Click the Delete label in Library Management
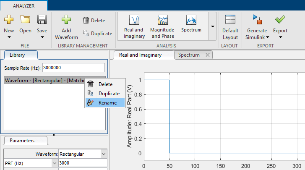The image size is (305, 170). pyautogui.click(x=98, y=21)
